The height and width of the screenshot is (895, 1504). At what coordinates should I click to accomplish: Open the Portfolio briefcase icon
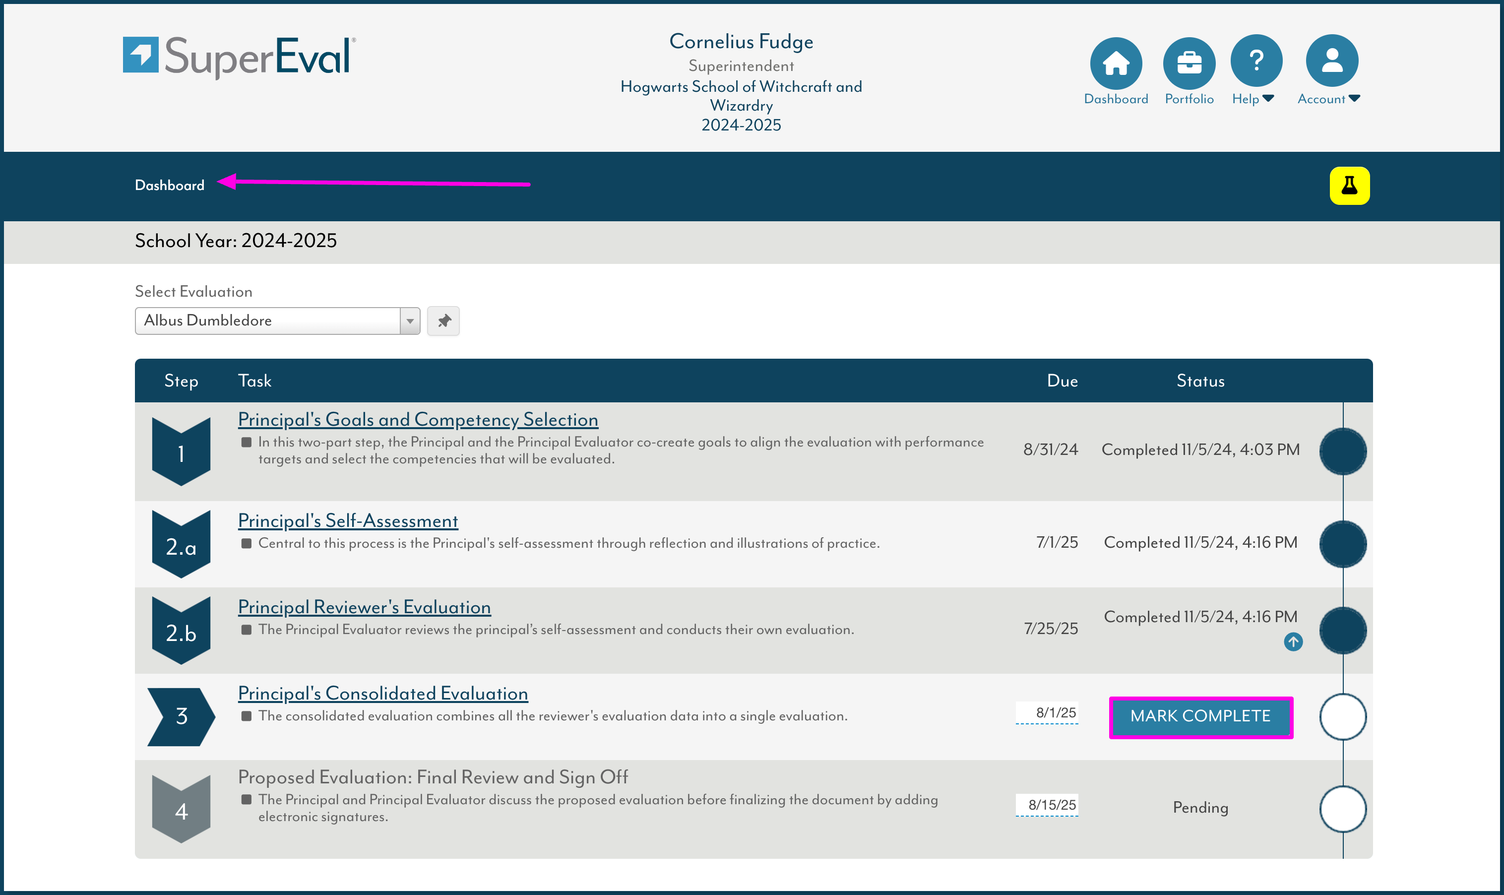(1189, 63)
